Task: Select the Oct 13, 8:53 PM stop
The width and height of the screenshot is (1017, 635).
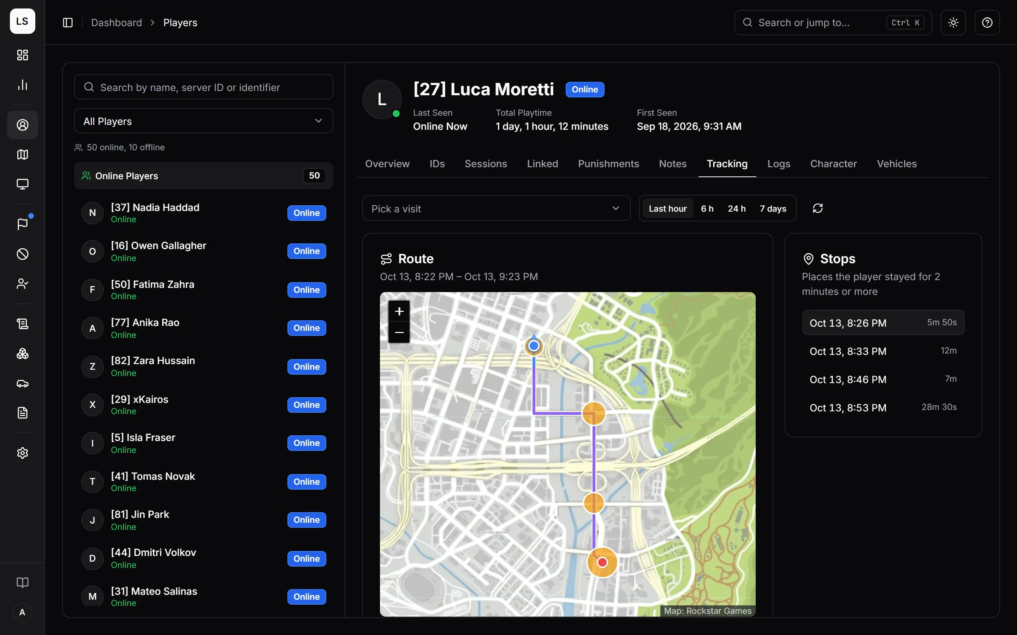Action: pos(883,407)
